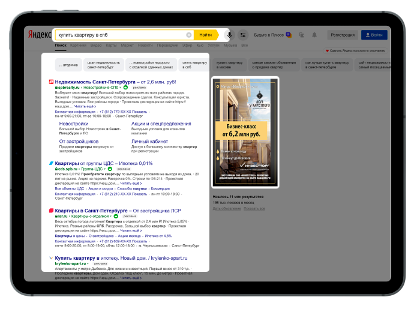This screenshot has width=417, height=312.
Task: Clear the search query with the X icon
Action: pos(189,35)
